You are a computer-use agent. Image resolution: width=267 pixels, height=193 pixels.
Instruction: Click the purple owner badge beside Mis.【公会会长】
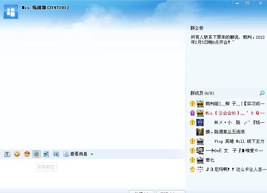click(192, 113)
